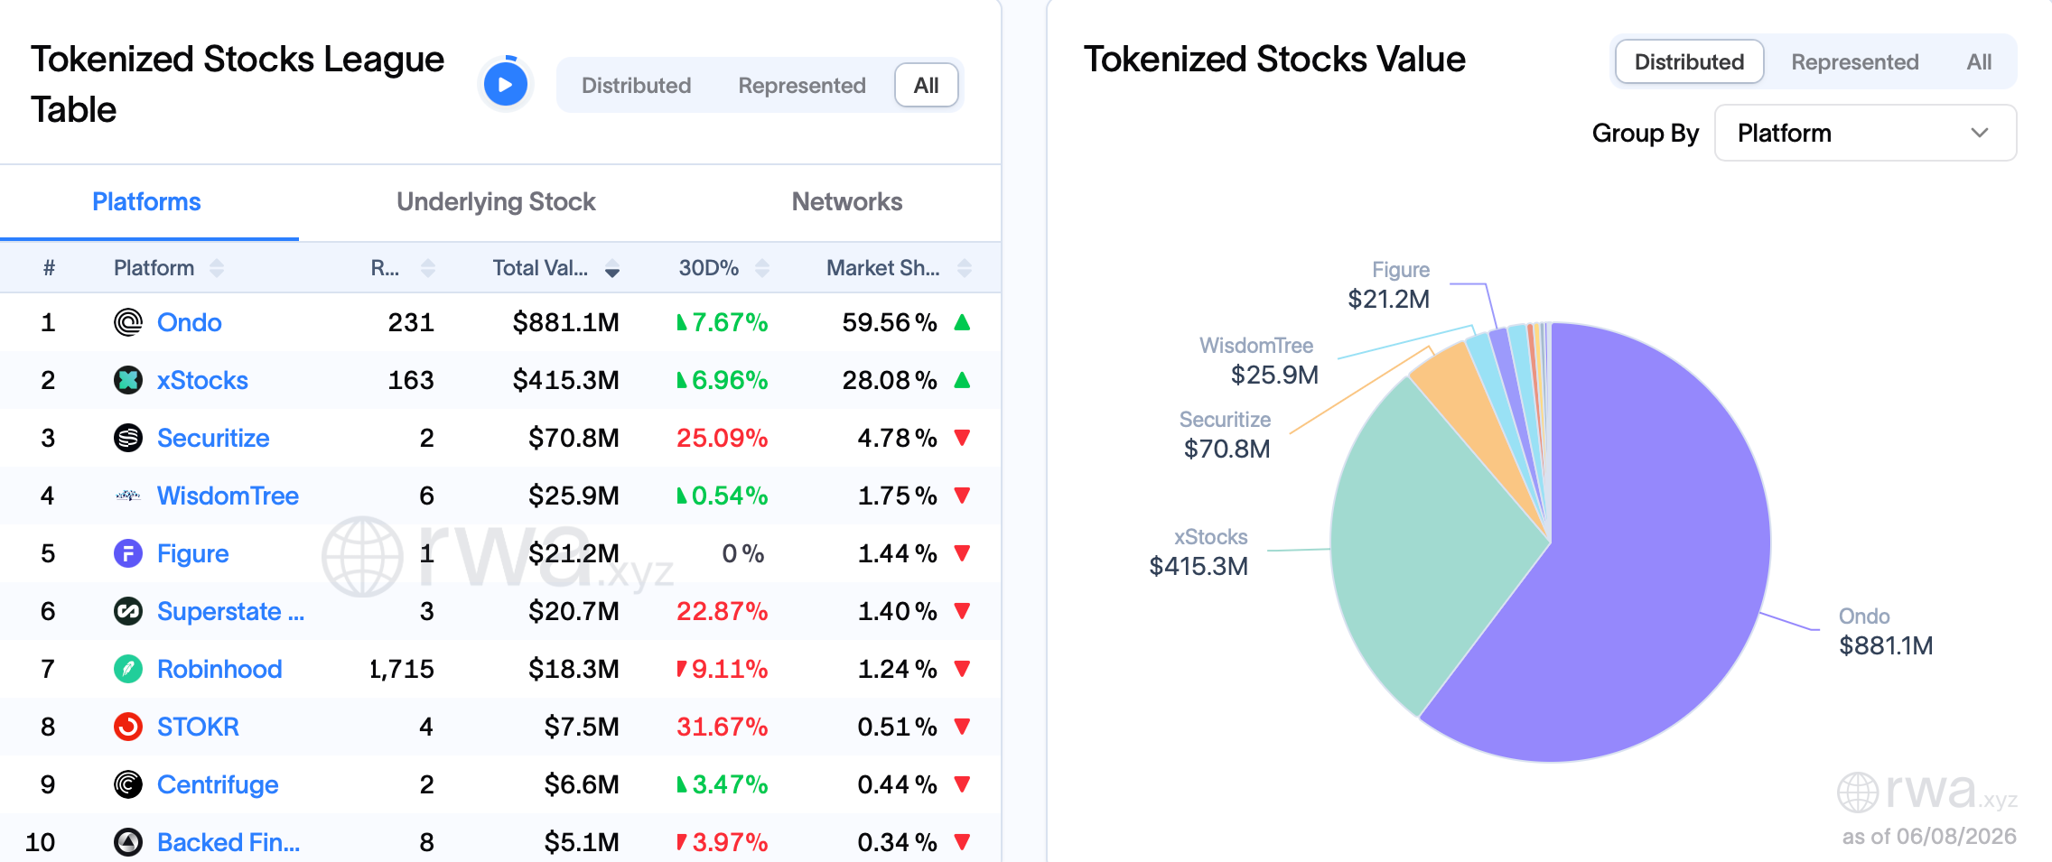Switch to the Underlying Stock tab
Viewport: 2052px width, 862px height.
click(496, 201)
